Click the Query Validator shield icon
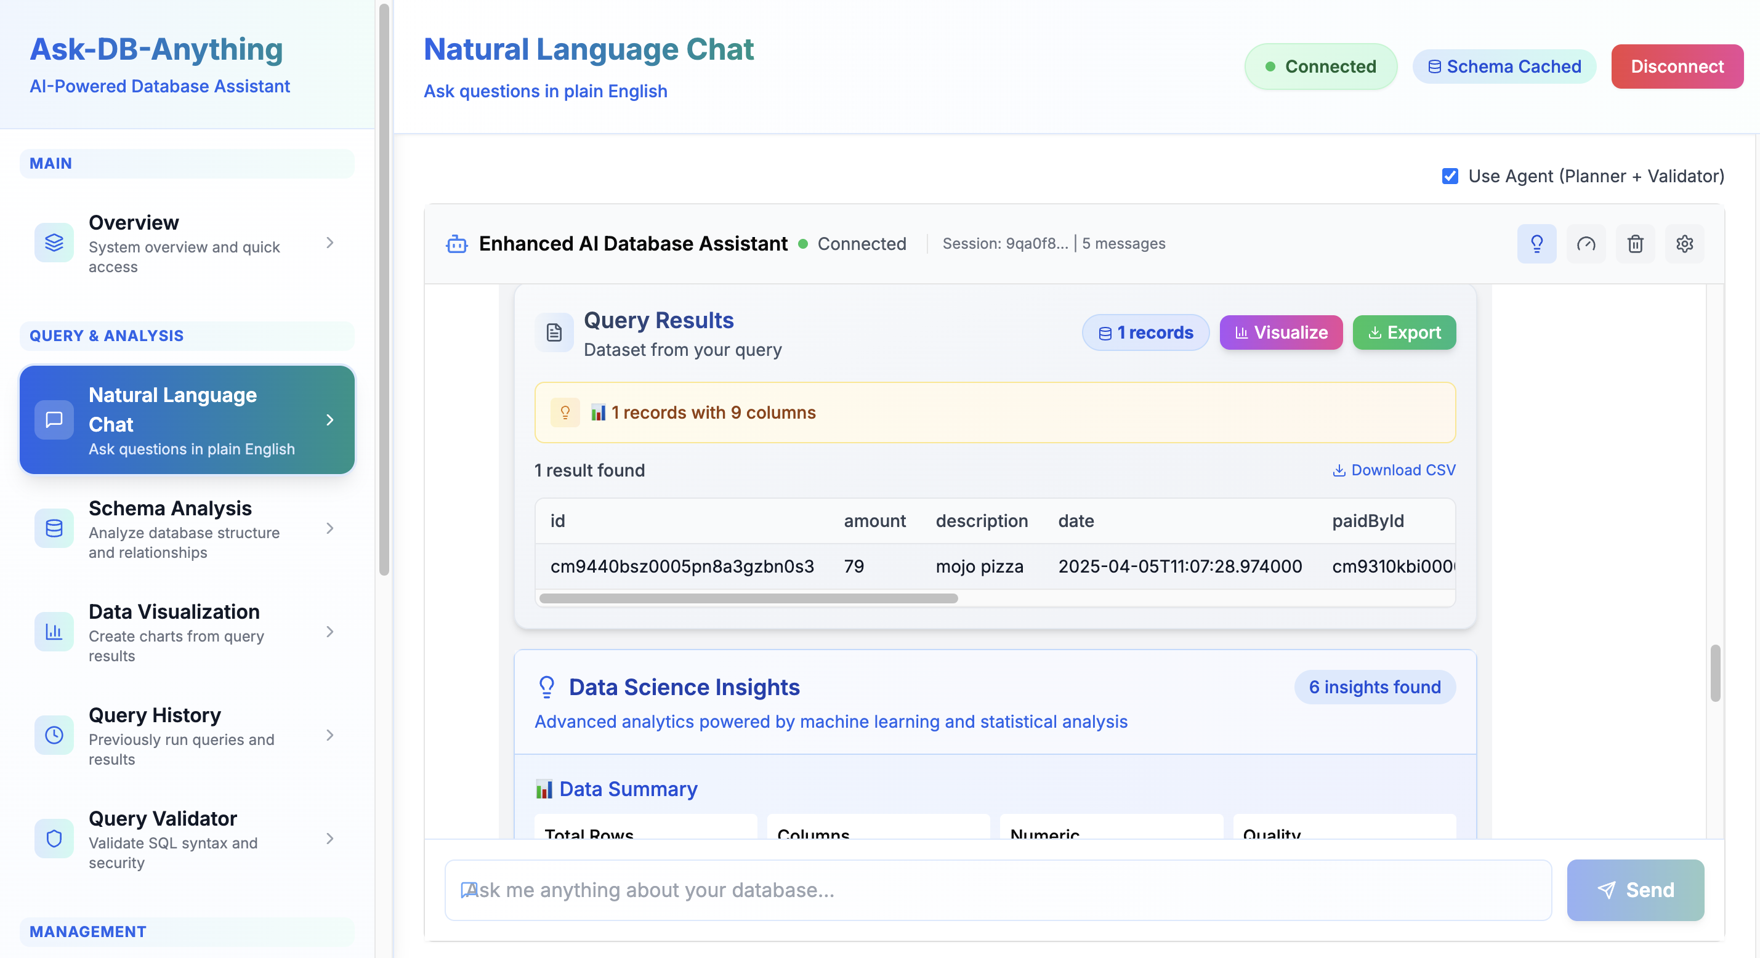The width and height of the screenshot is (1760, 958). coord(54,839)
